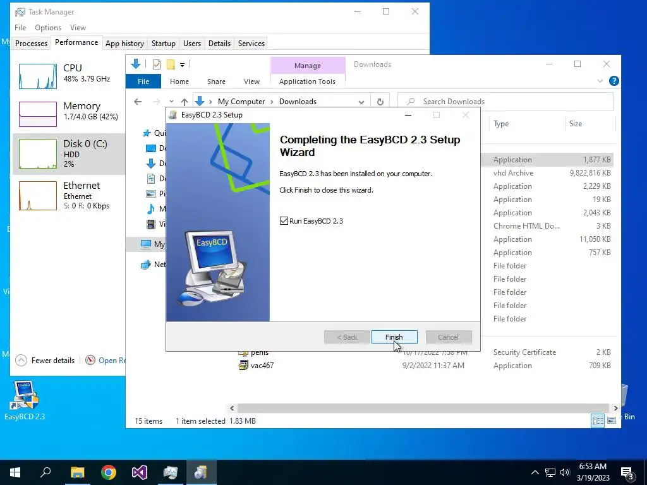Open File Explorer from taskbar
This screenshot has width=647, height=485.
(77, 472)
